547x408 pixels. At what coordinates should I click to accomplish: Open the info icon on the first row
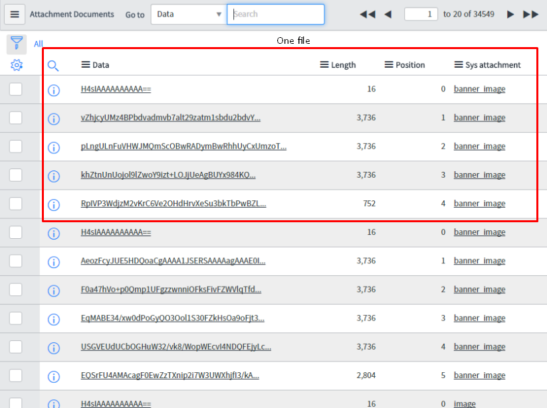point(54,90)
